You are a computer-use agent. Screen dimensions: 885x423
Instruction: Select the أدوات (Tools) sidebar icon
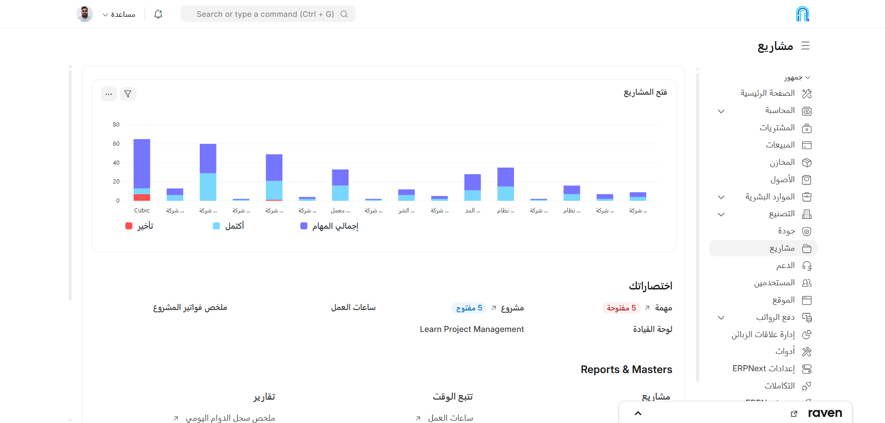(x=807, y=352)
